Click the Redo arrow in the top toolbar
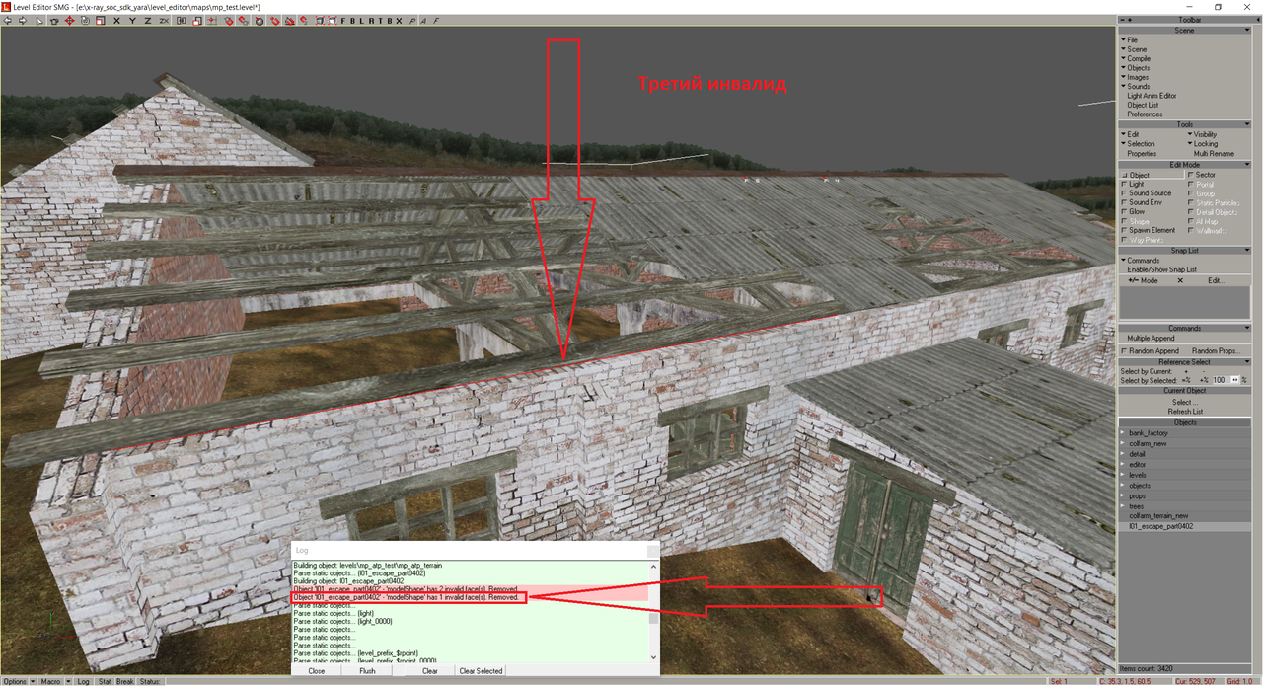 (x=23, y=20)
